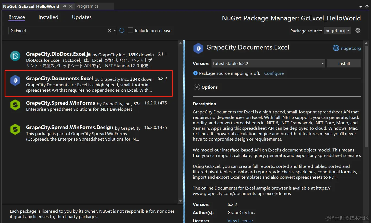371x223 pixels.
Task: Open the search history dropdown arrow
Action: [x=115, y=30]
